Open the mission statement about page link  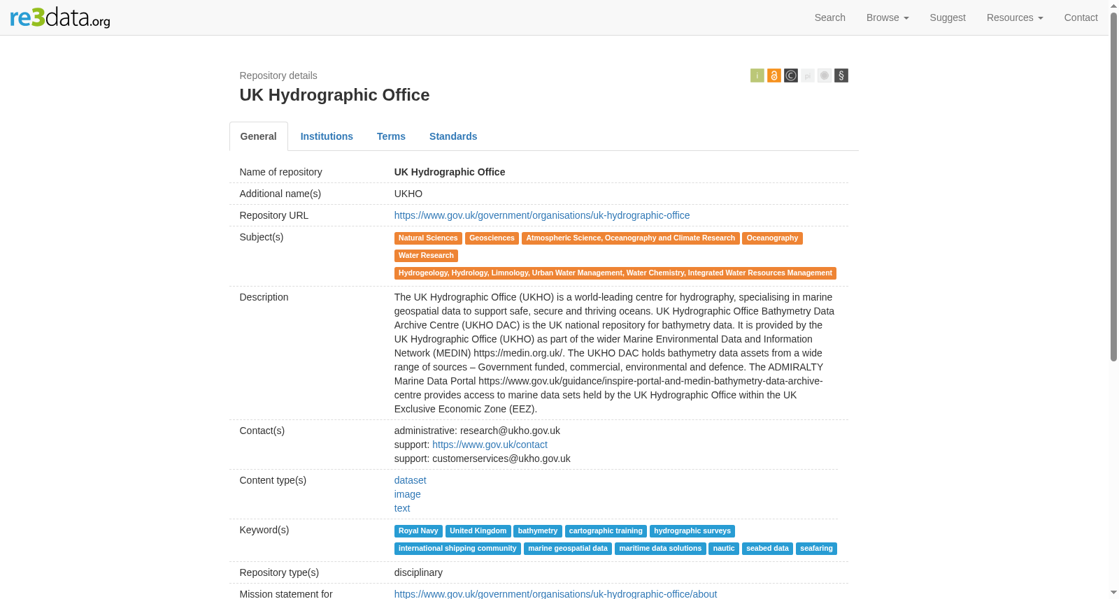[x=555, y=593]
